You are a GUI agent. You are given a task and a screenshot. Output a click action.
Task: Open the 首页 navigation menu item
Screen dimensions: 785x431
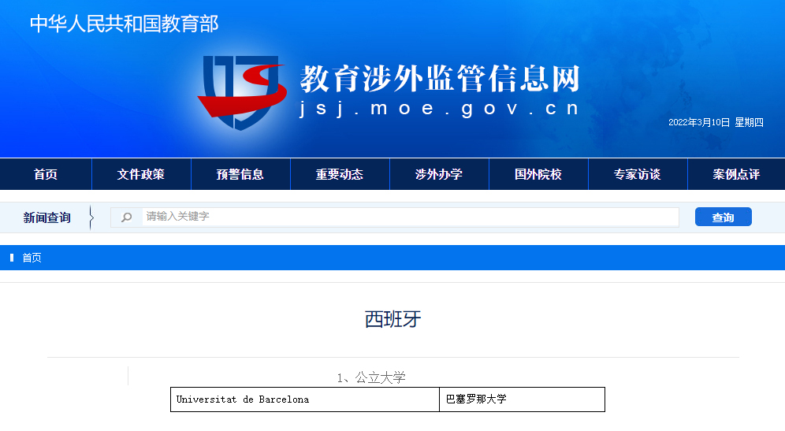coord(46,174)
